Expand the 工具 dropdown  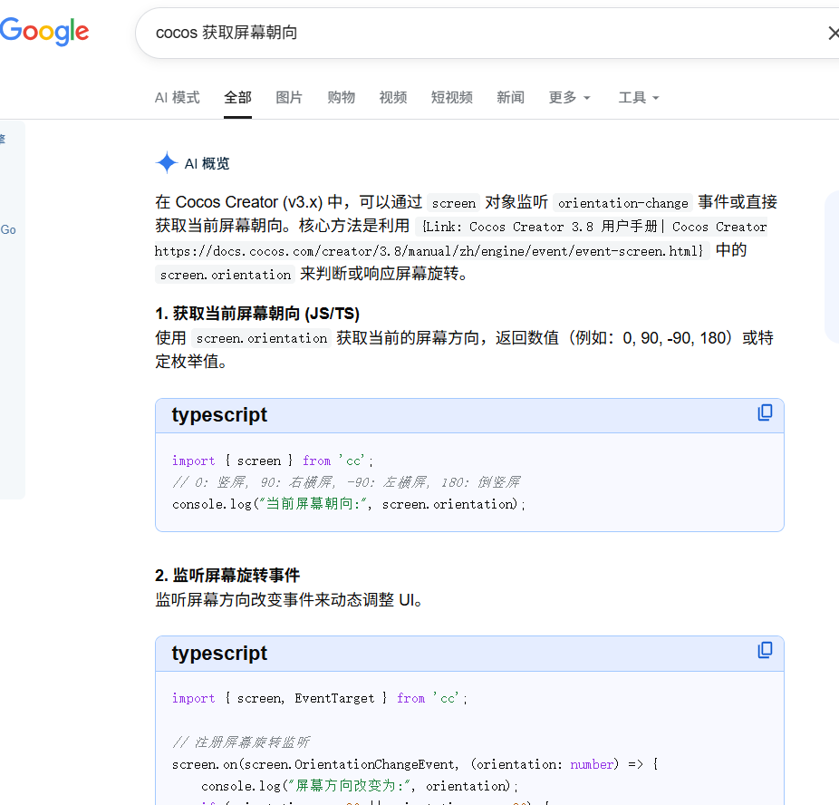[x=638, y=98]
